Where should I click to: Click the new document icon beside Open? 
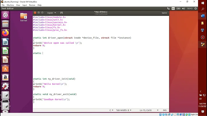pyautogui.click(x=62, y=13)
